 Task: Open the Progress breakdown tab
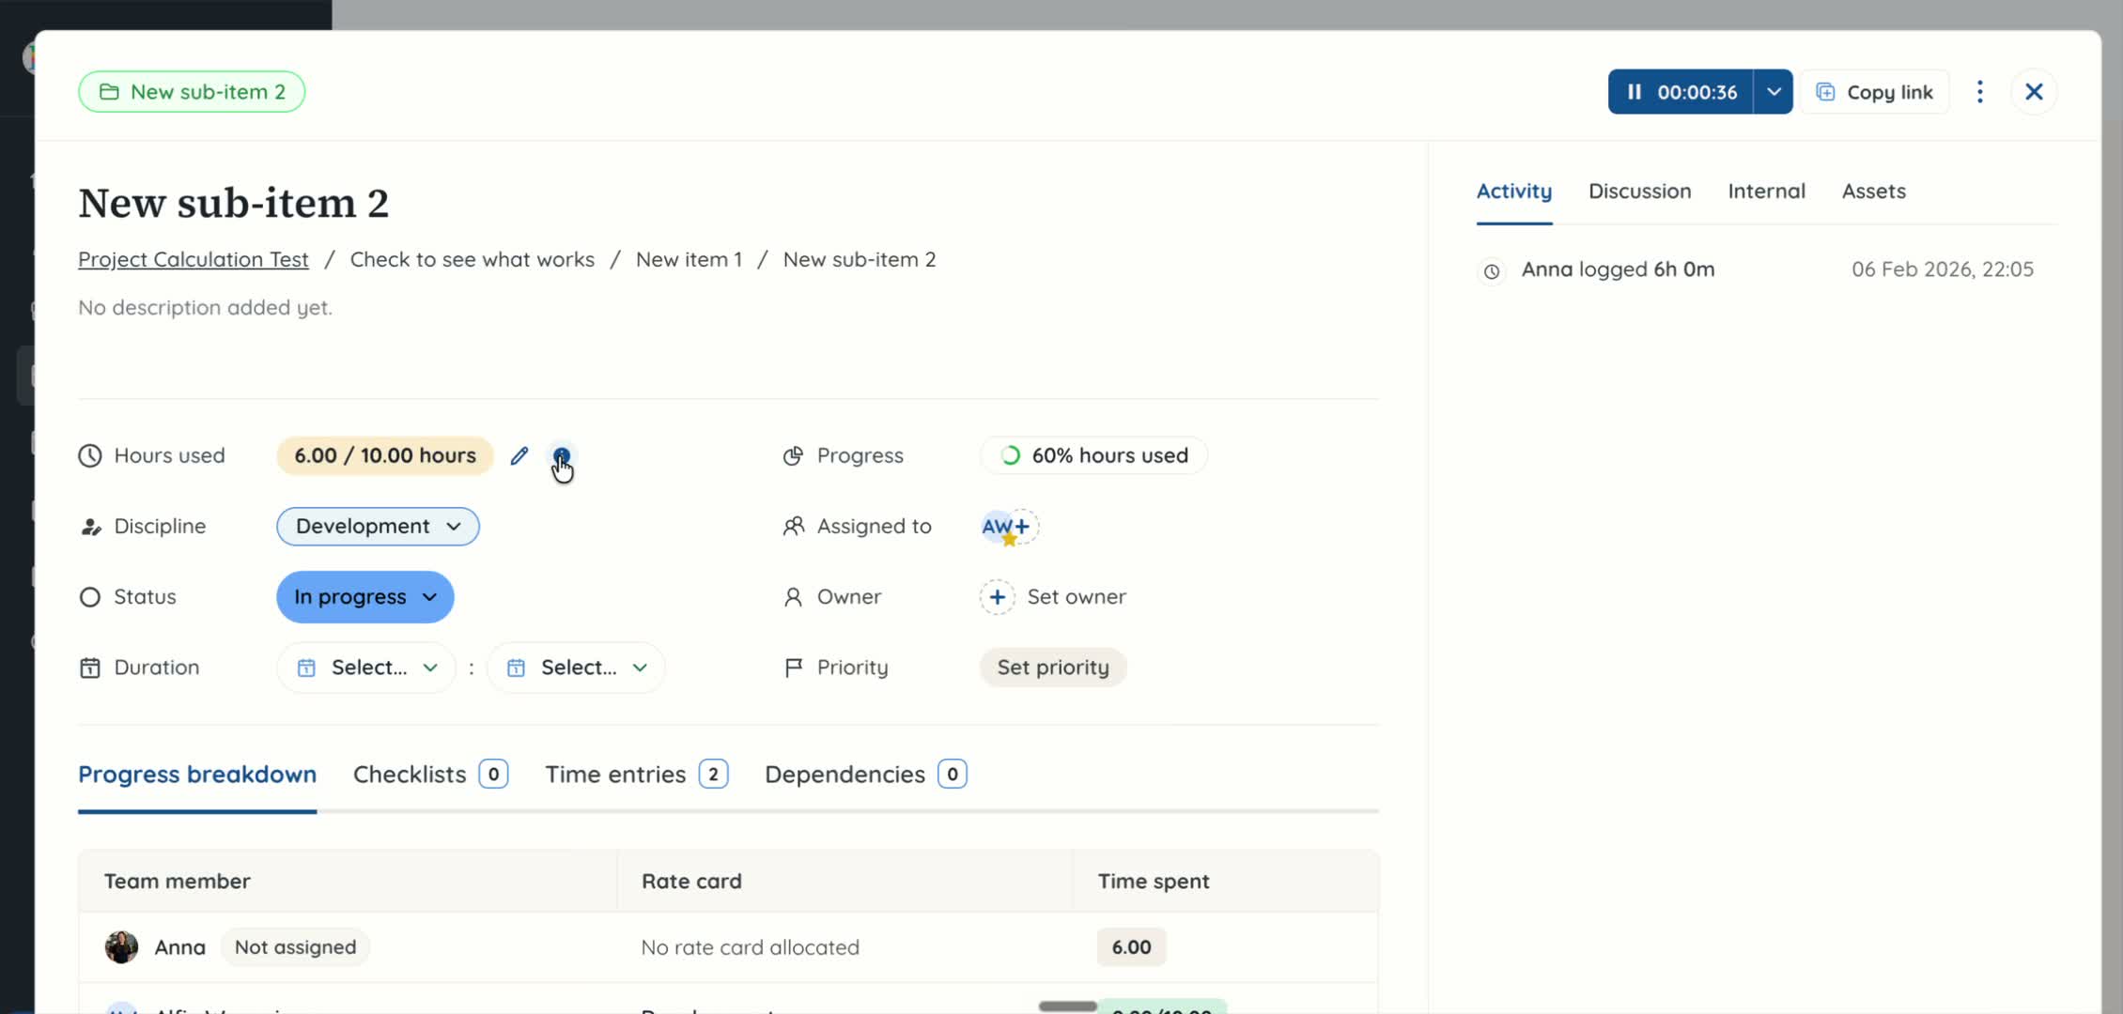point(197,775)
